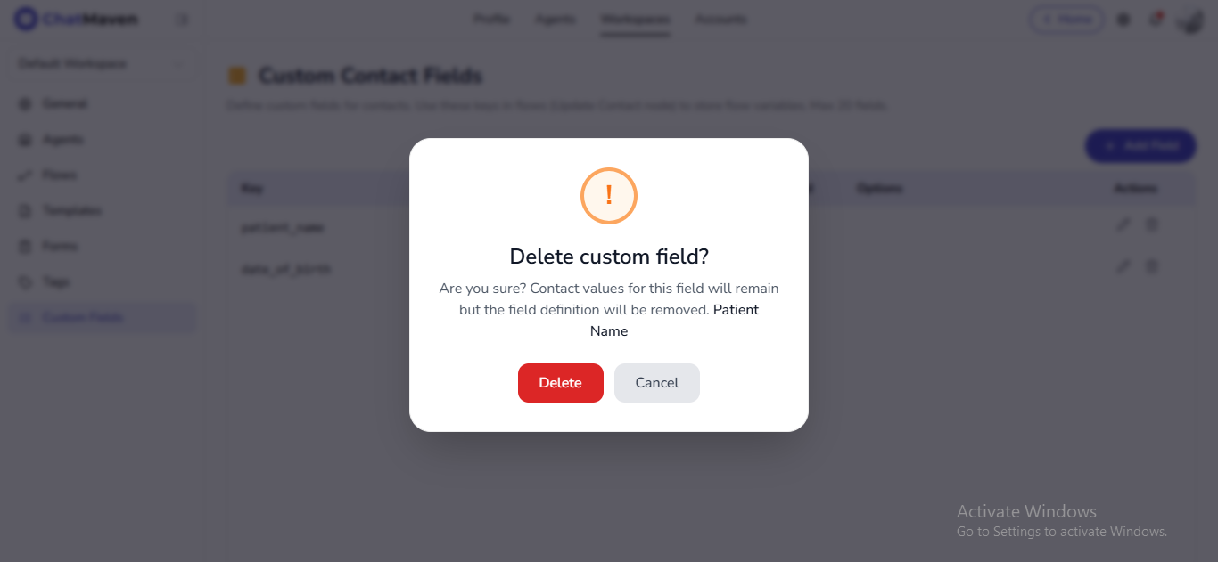Viewport: 1218px width, 562px height.
Task: Open the user avatar menu
Action: (x=1189, y=19)
